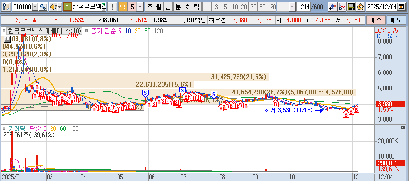Click the small square before the 종가 단순 legend
Viewport: 409px width, 181px height.
87,31
